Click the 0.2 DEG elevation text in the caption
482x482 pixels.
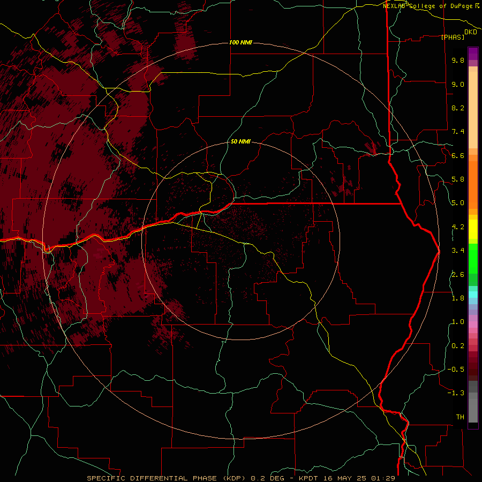[267, 478]
